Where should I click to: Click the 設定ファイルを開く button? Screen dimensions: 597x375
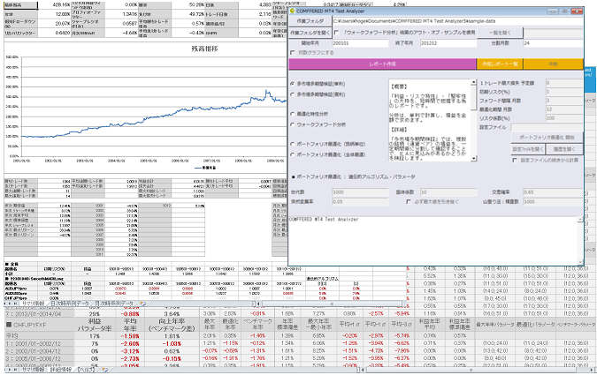(x=528, y=149)
